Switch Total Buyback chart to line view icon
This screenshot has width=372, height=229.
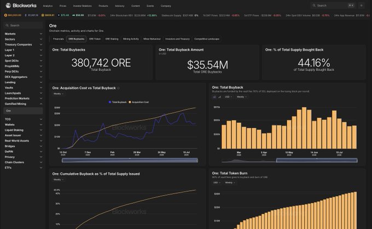click(x=219, y=97)
